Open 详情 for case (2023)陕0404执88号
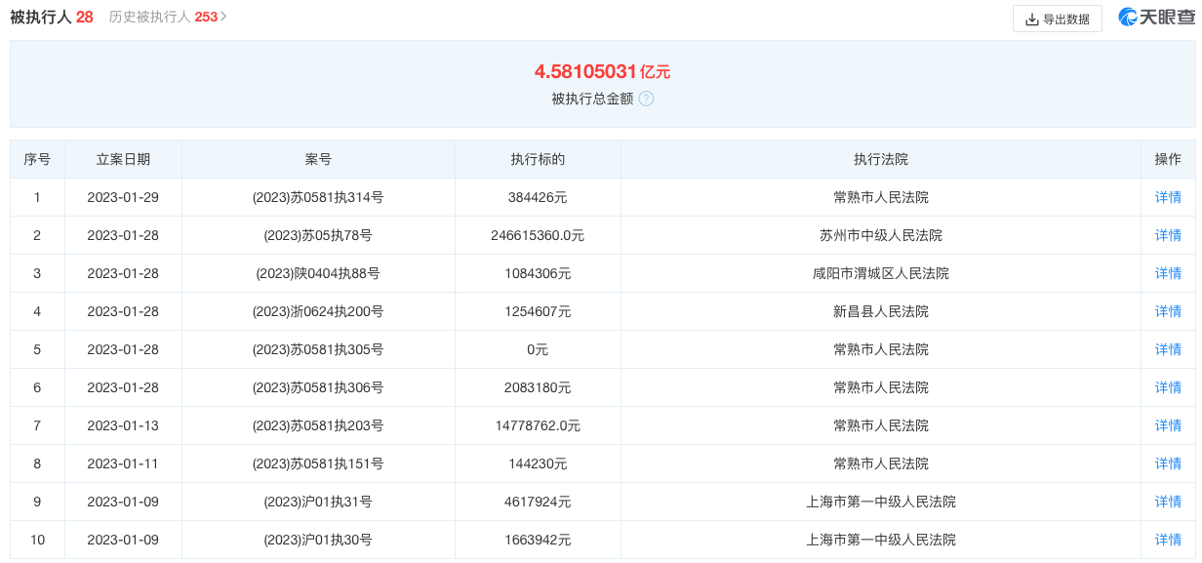Screen dimensions: 1202x563 pyautogui.click(x=1168, y=273)
